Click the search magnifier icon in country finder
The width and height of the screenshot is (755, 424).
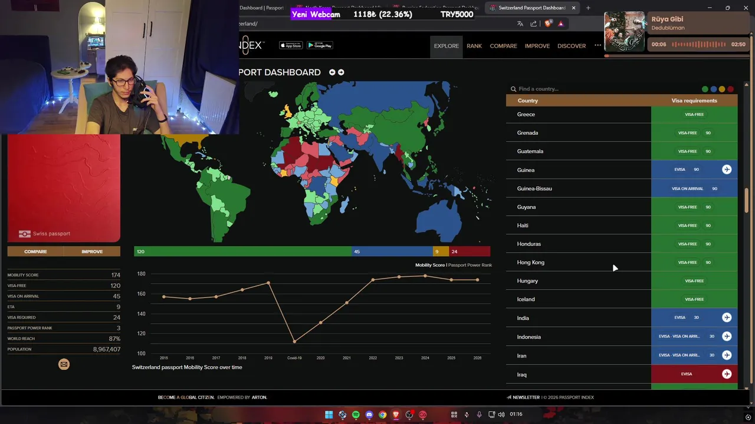(x=513, y=89)
